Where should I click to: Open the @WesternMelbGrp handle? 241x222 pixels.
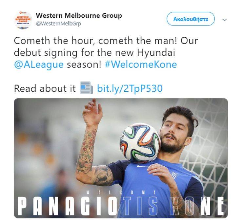(x=58, y=24)
